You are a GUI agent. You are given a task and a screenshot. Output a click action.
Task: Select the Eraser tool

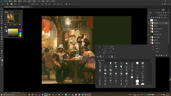click(2, 32)
